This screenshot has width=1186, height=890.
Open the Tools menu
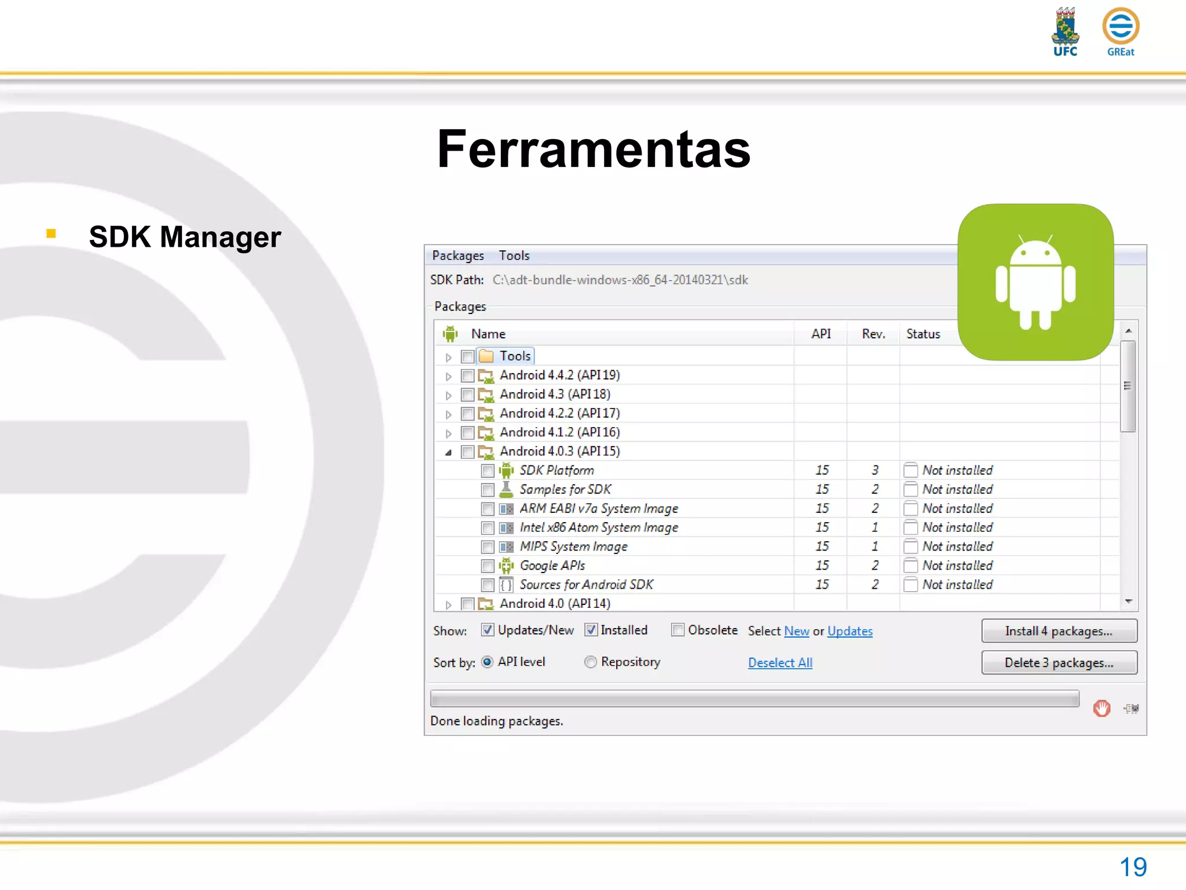tap(514, 256)
